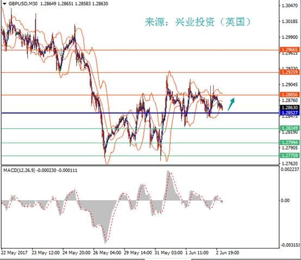Screen dimensions: 301x260
Task: Click the OHLC values 1.28649 1.28651 1.28583 1.28630
Action: [74, 4]
